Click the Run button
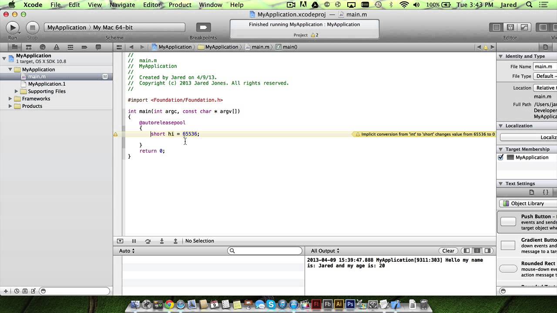Viewport: 557px width, 313px height. click(13, 27)
